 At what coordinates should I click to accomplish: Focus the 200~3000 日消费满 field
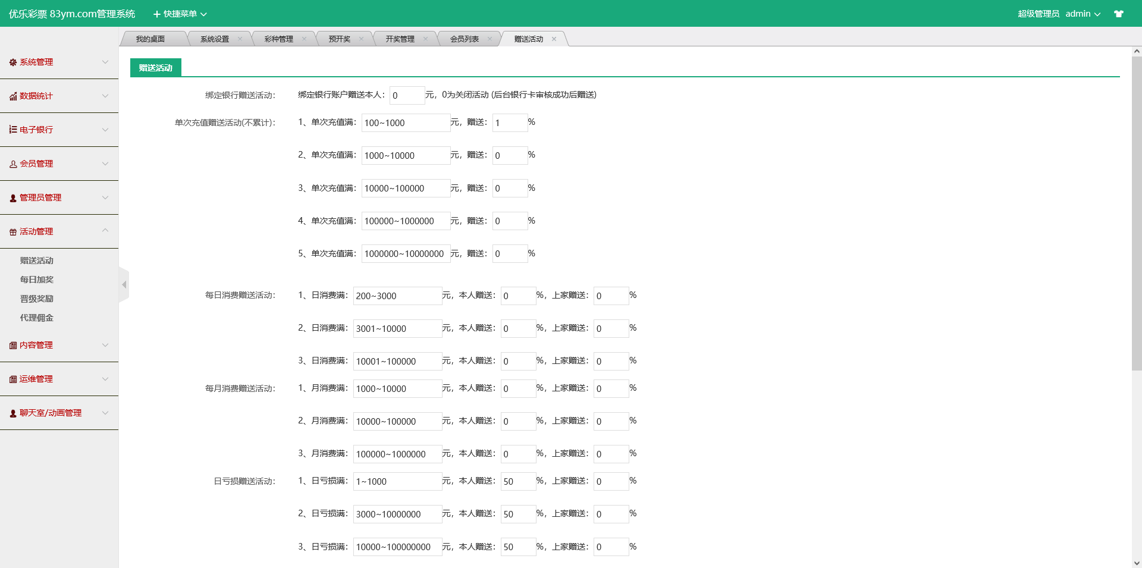tap(398, 296)
